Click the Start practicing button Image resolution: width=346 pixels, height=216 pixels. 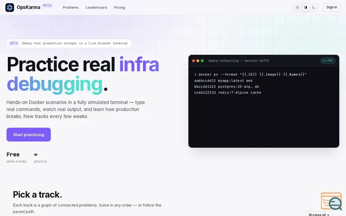[x=29, y=134]
